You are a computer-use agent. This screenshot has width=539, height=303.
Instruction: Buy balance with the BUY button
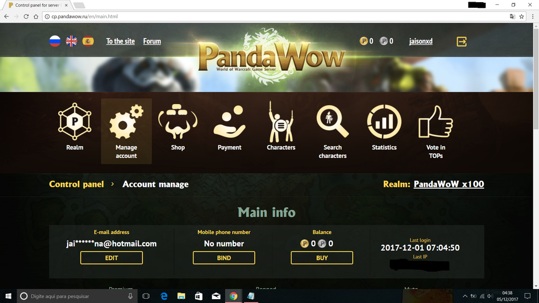pyautogui.click(x=322, y=258)
